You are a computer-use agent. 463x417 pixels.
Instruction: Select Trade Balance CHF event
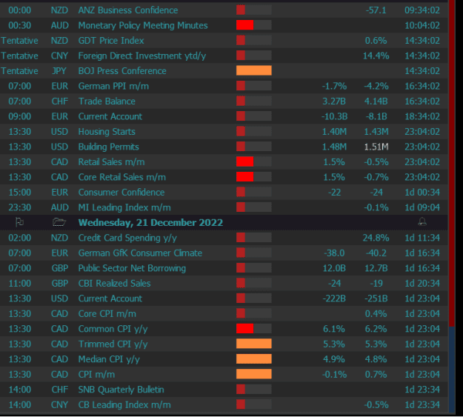(107, 101)
